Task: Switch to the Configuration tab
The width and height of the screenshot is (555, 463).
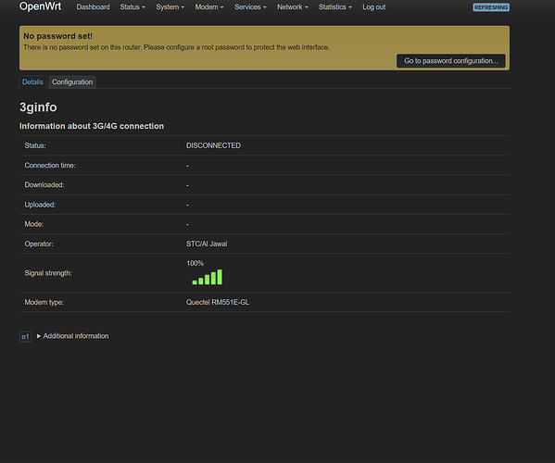Action: tap(72, 82)
